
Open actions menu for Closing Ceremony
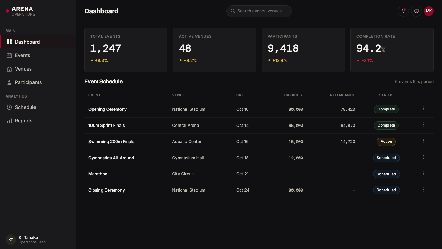[x=424, y=190]
